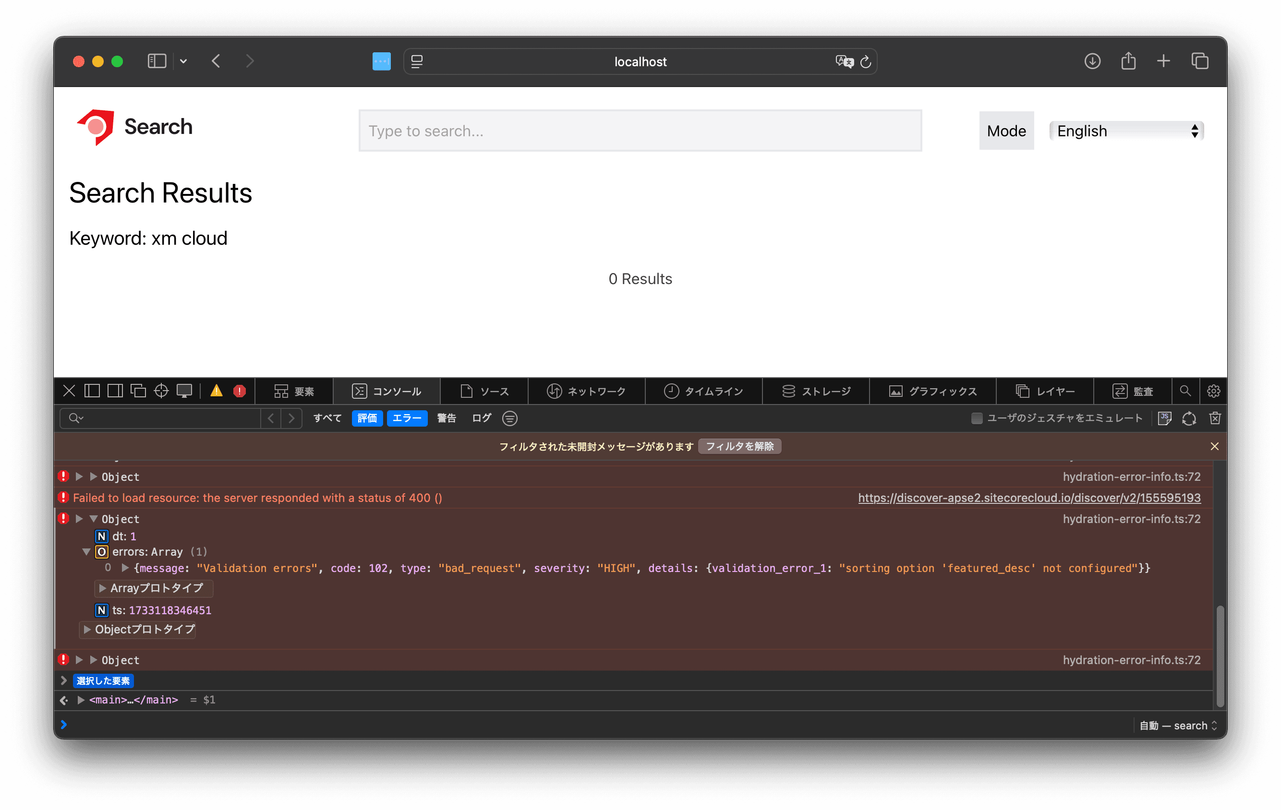1281x810 pixels.
Task: Click the element selection crosshair icon
Action: tap(161, 391)
